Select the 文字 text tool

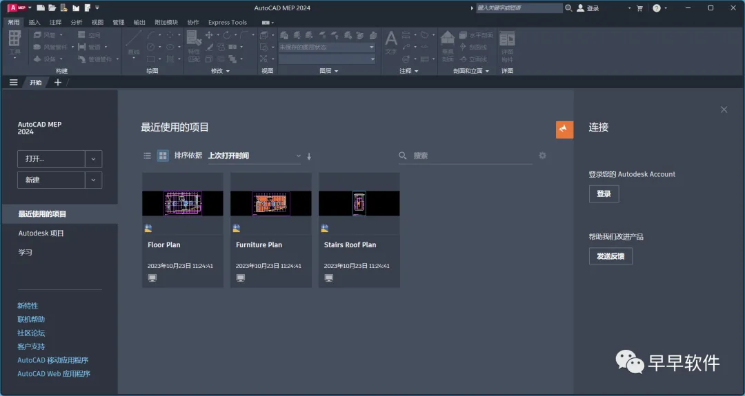(390, 43)
